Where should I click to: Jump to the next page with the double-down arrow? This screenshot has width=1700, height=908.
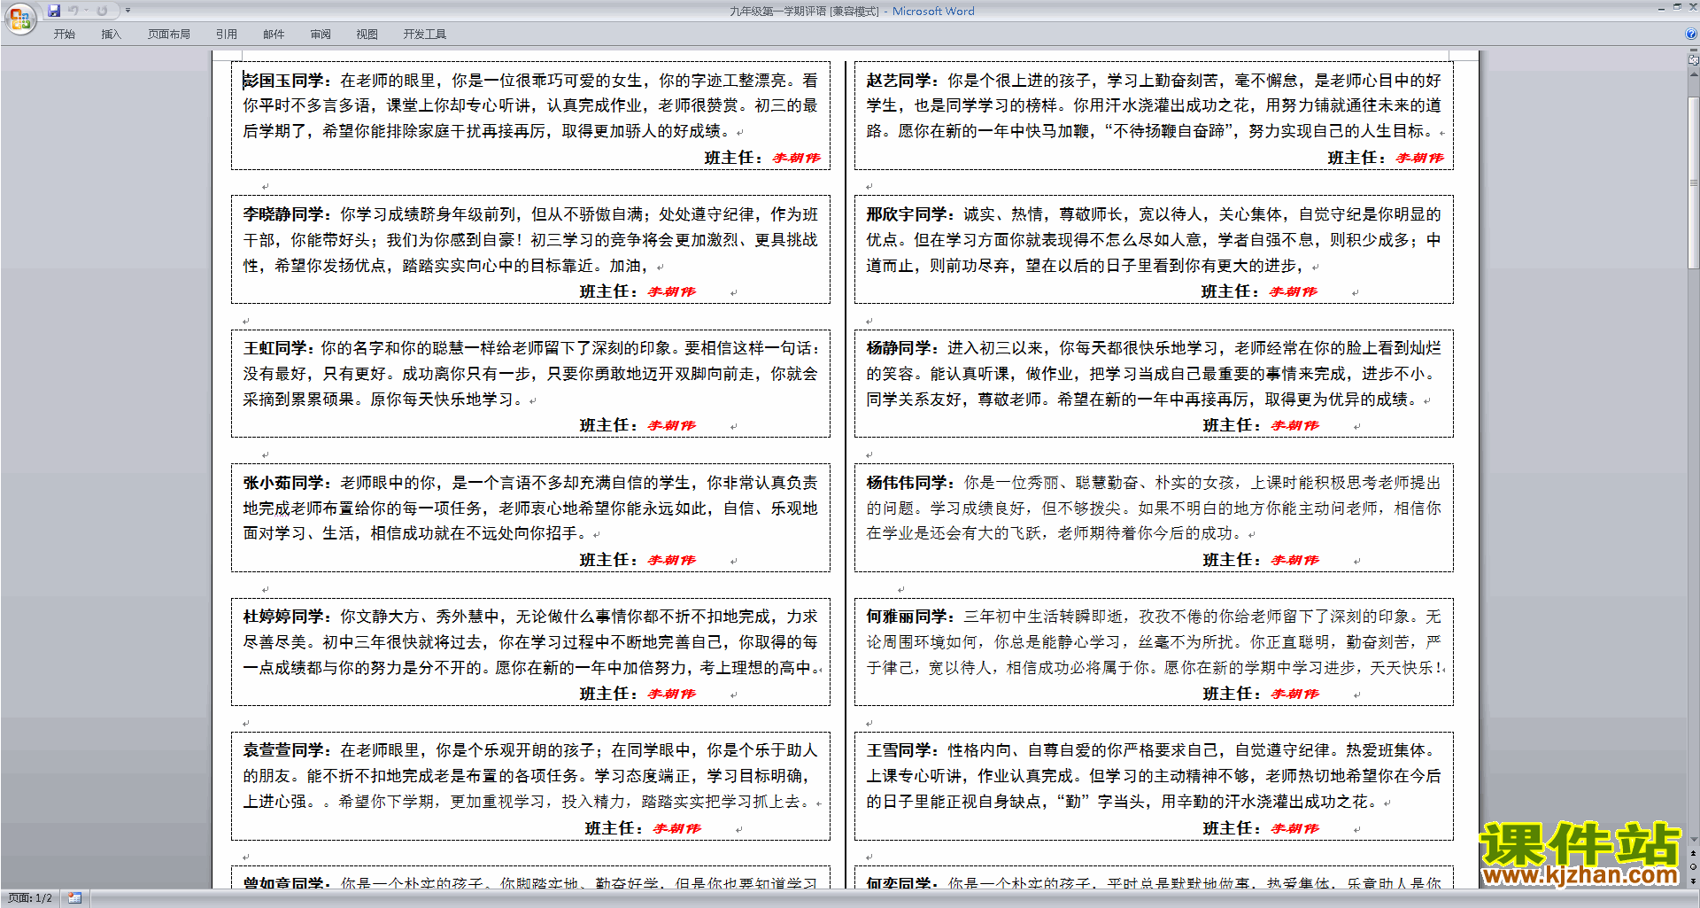tap(1694, 881)
